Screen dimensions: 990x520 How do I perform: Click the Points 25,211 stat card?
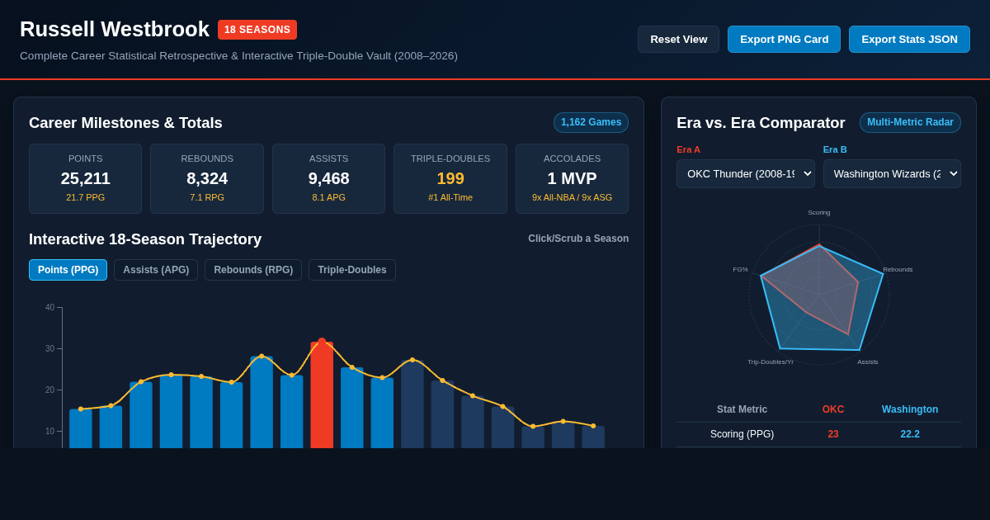click(x=85, y=179)
